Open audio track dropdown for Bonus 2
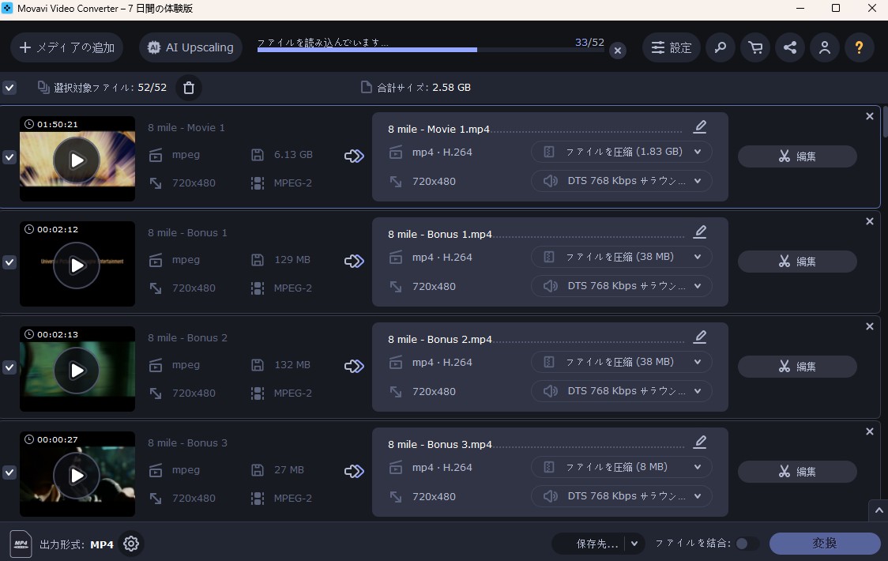888x561 pixels. click(622, 391)
